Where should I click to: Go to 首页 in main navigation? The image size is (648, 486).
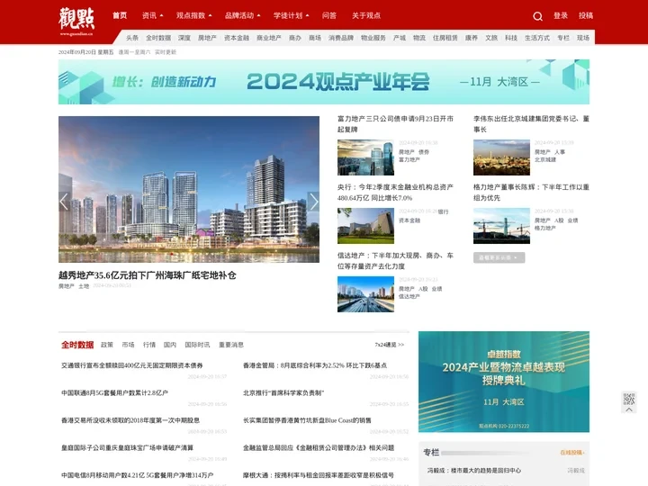pyautogui.click(x=120, y=15)
